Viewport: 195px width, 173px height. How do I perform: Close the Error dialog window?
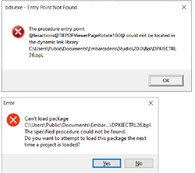tap(151, 103)
